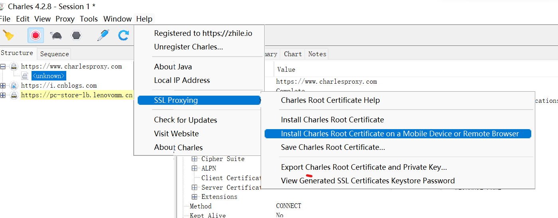
Task: Expand the ALPN row
Action: pyautogui.click(x=195, y=168)
